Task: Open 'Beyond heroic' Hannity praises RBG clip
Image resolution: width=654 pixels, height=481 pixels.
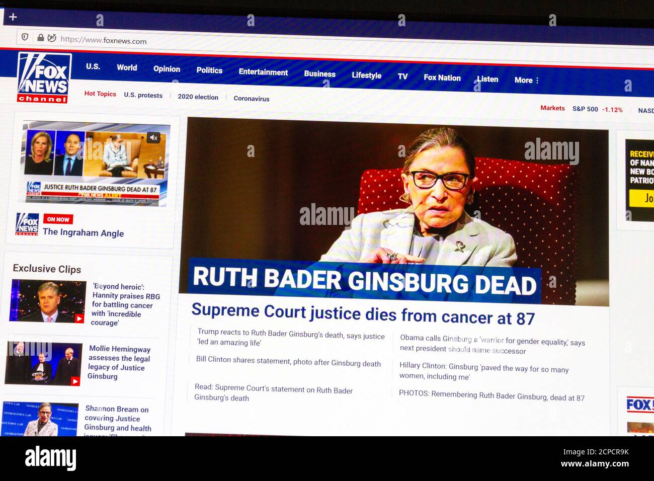Action: pos(125,304)
